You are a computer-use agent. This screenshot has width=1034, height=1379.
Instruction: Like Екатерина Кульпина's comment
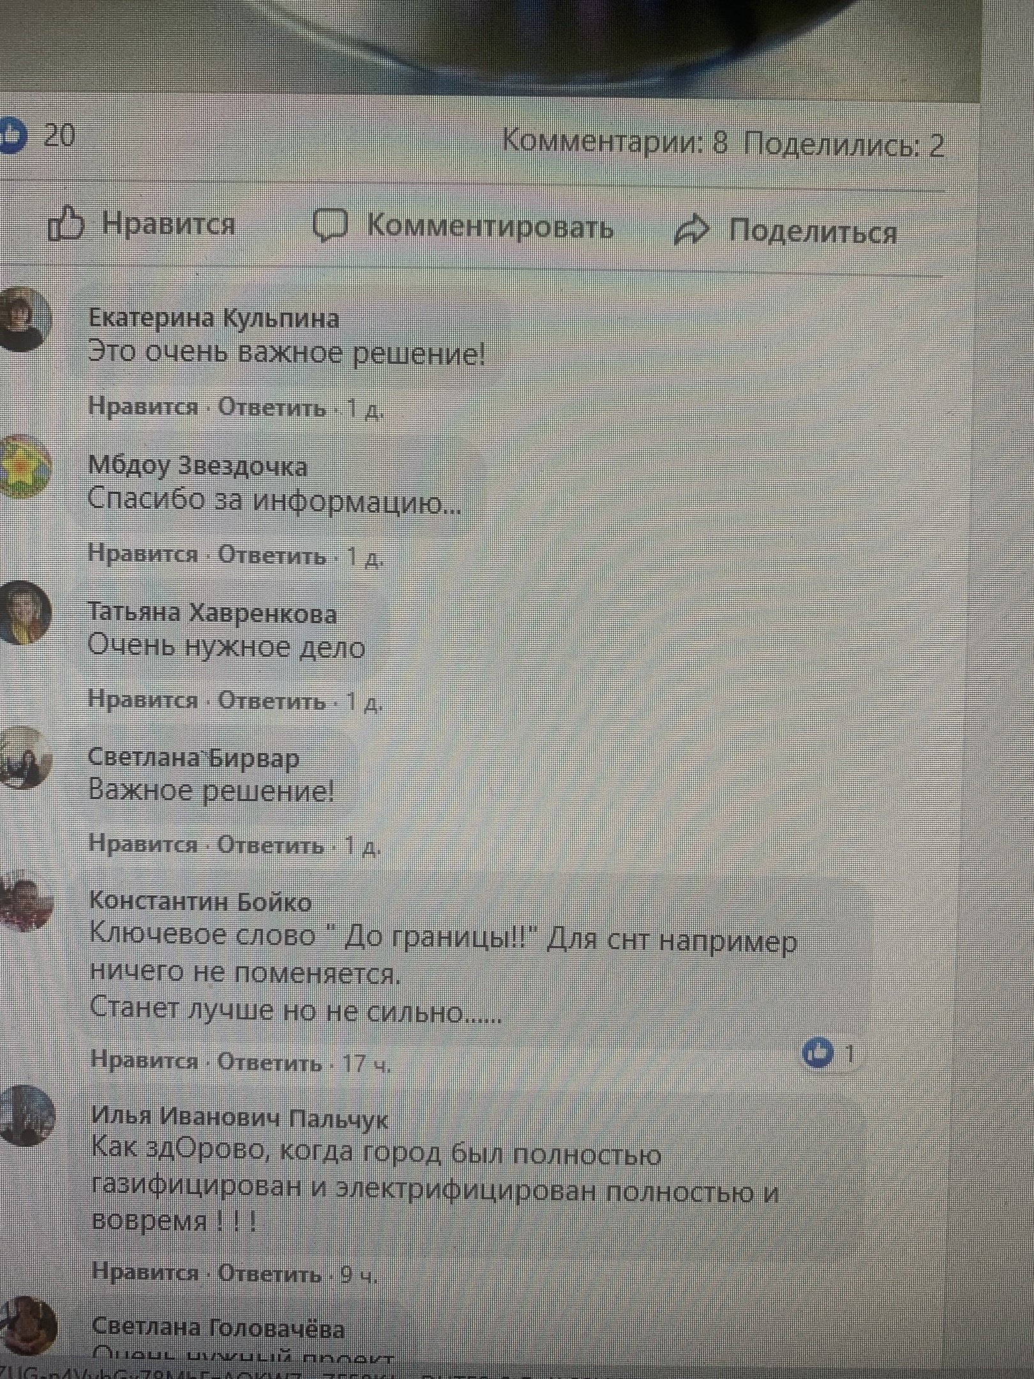[144, 407]
